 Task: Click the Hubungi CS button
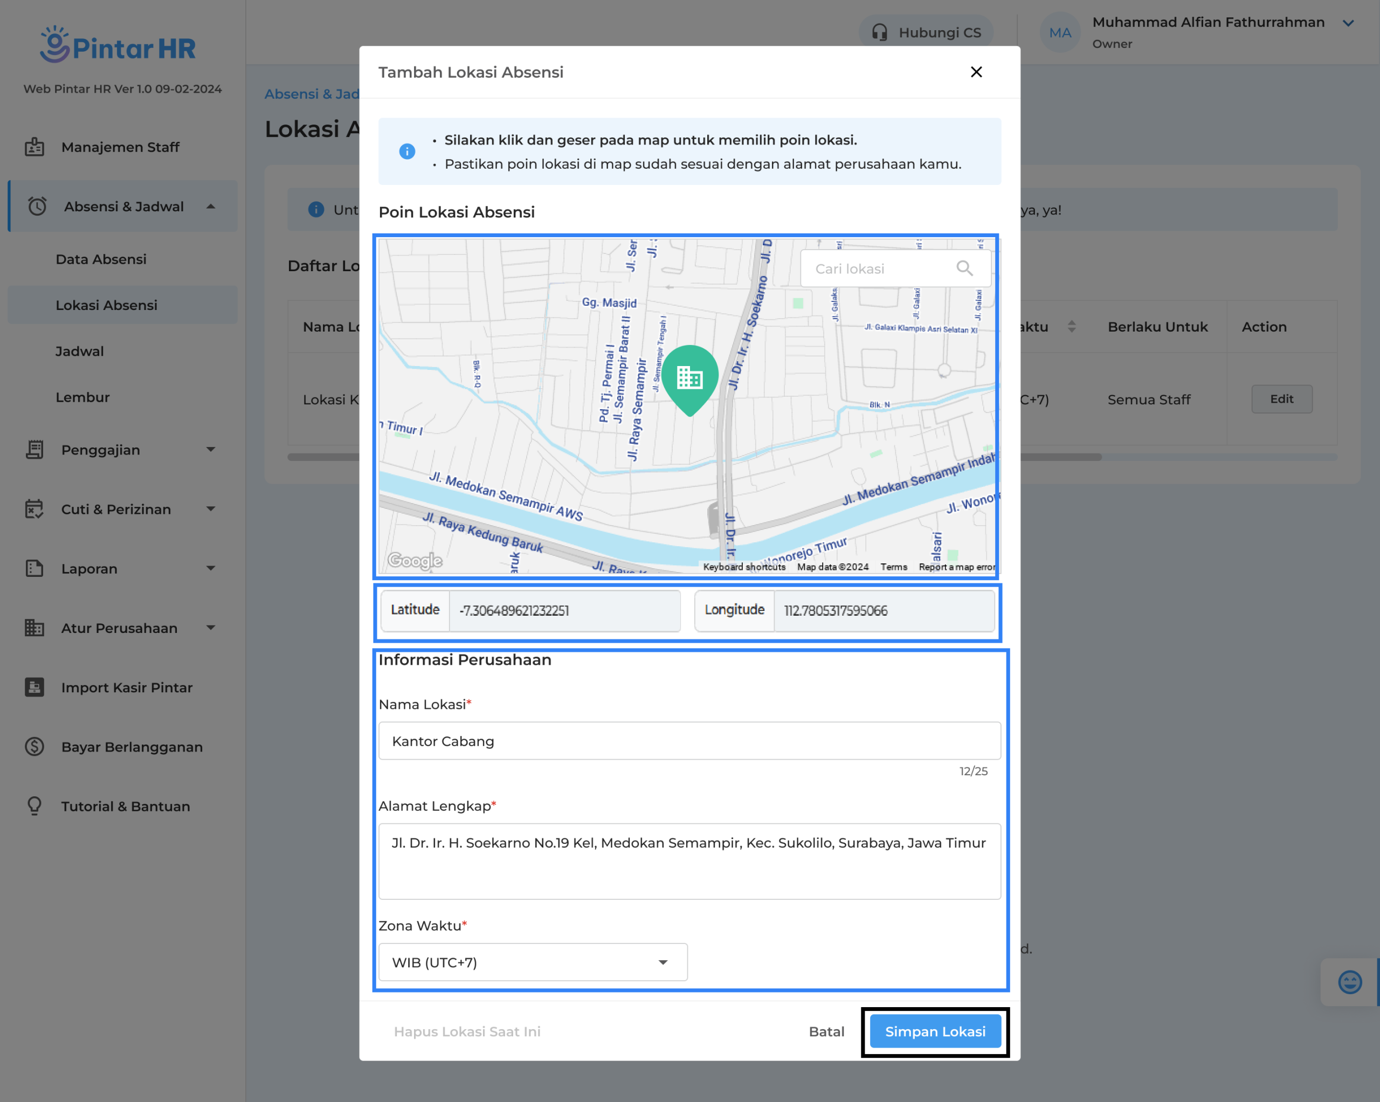point(926,33)
